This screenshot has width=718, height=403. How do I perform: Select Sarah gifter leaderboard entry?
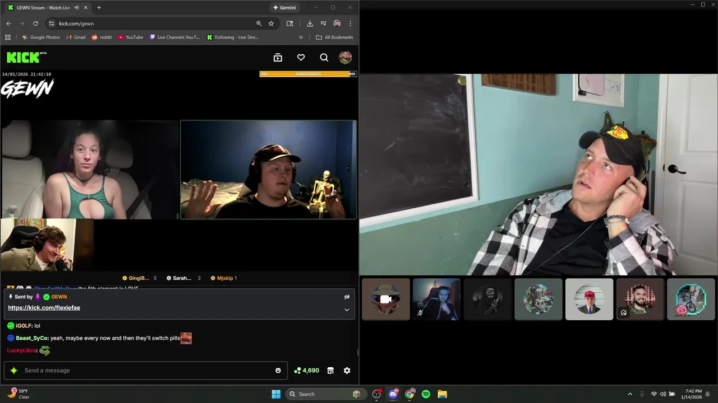point(183,278)
